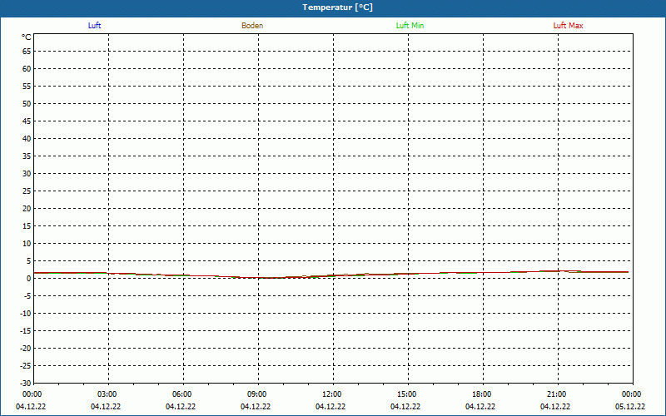
Task: Click the 'Temperatur [°C]' chart title
Action: click(338, 7)
